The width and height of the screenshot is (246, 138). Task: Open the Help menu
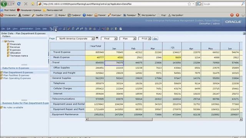[x=45, y=29]
